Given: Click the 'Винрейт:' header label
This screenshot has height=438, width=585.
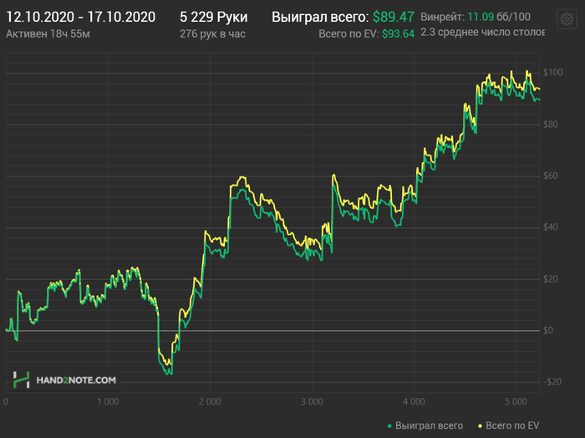Looking at the screenshot, I should 442,17.
